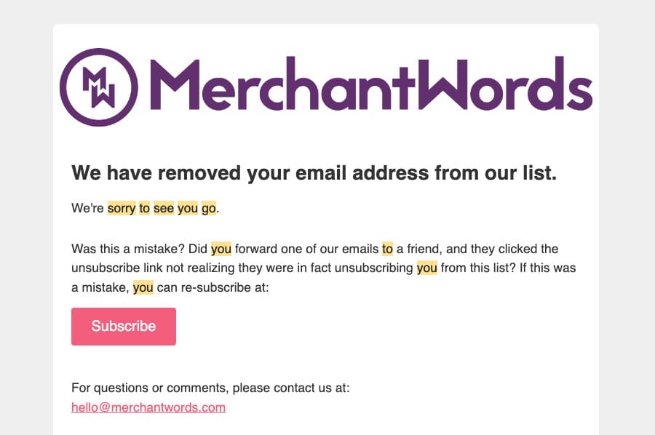
Task: Click highlighted "to" before "a friend"
Action: point(387,249)
